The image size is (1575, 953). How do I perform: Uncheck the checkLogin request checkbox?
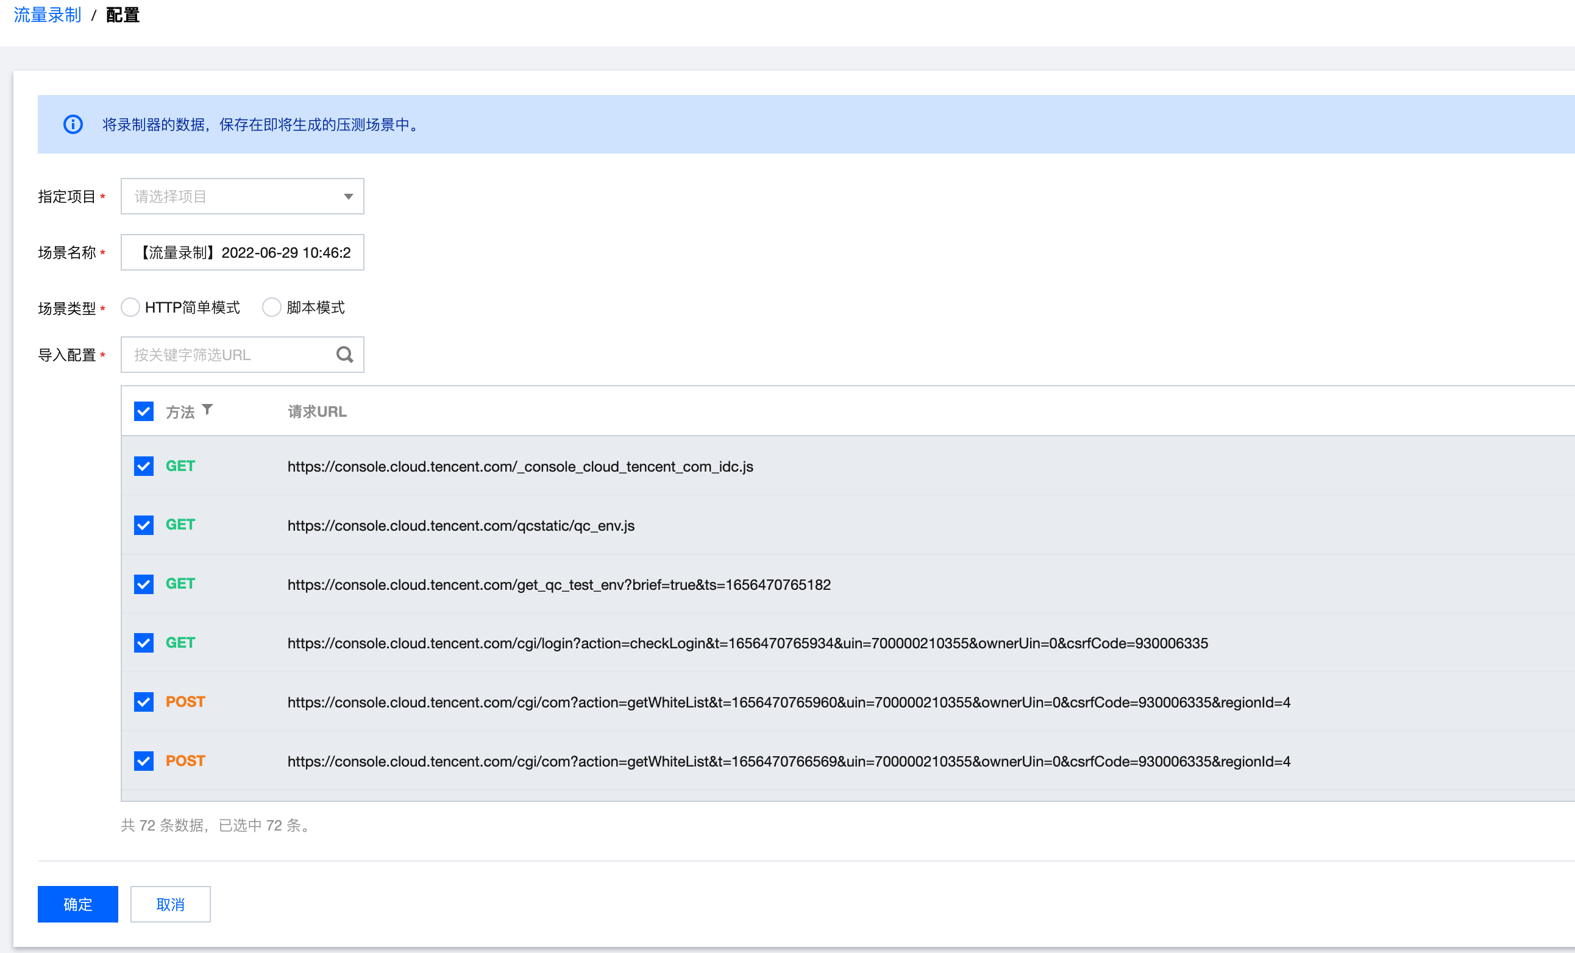[144, 642]
